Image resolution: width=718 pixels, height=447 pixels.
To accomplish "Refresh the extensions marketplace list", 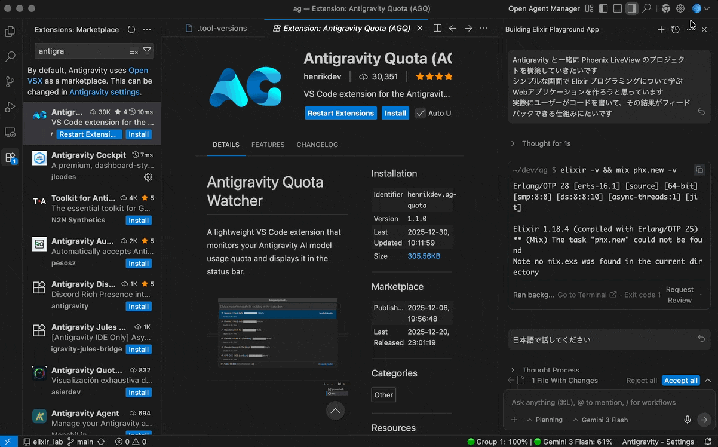I will [x=131, y=29].
